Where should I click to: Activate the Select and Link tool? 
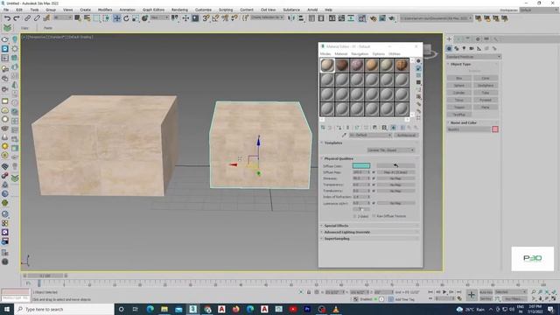click(x=27, y=17)
